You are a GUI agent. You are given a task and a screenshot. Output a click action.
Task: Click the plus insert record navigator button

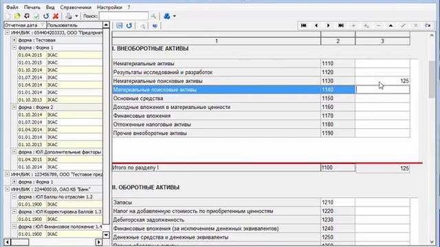pos(353,25)
